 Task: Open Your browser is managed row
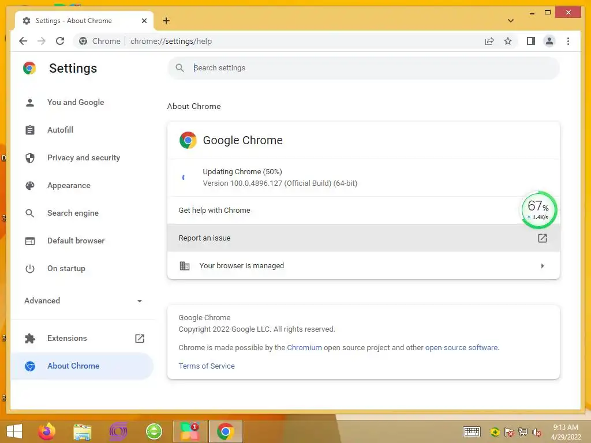coord(364,266)
